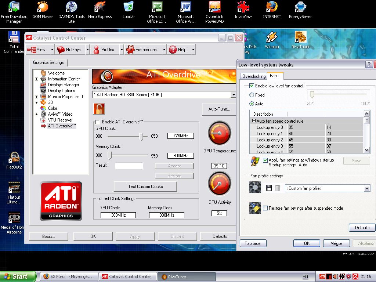
Task: Open the Graphics Adapter dropdown list
Action: 233,95
